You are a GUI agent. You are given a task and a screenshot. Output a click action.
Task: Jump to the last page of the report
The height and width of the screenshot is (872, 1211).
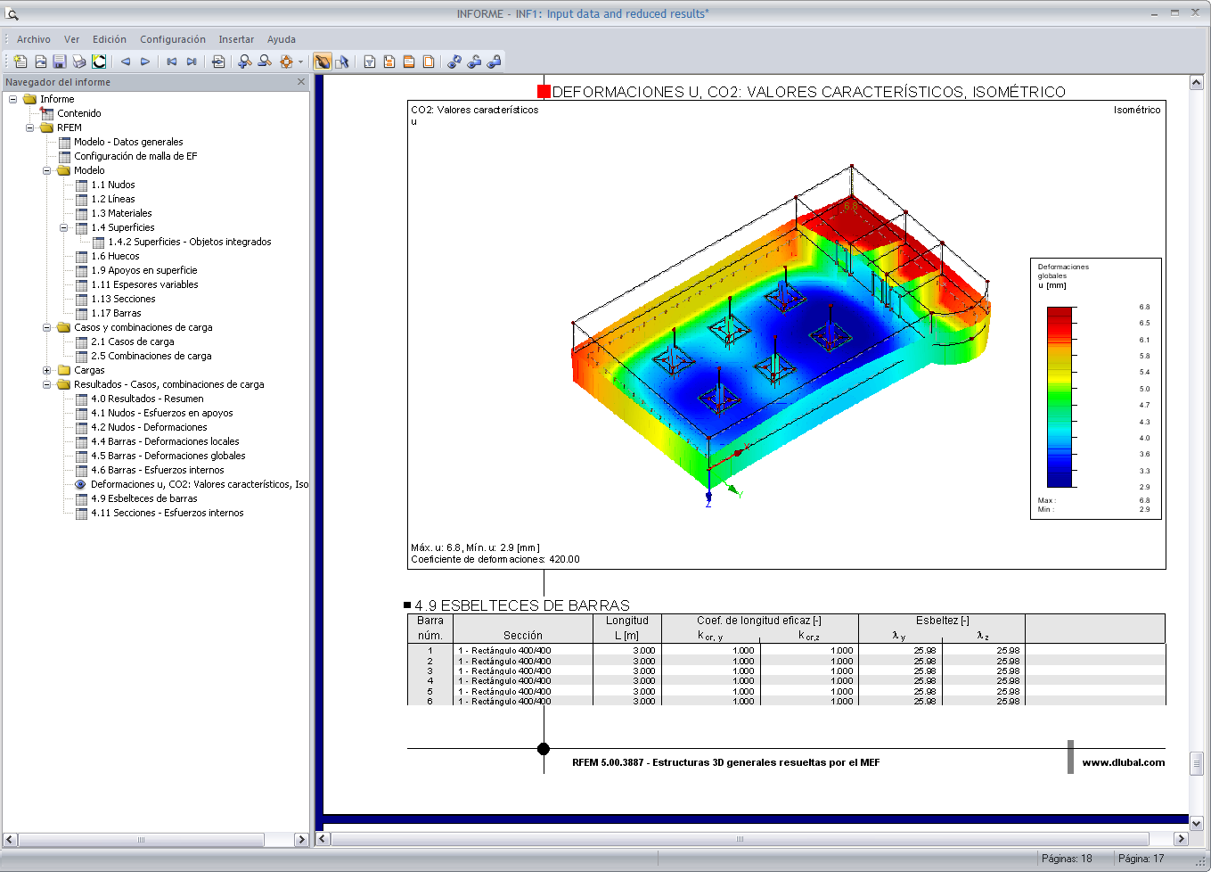click(x=192, y=62)
